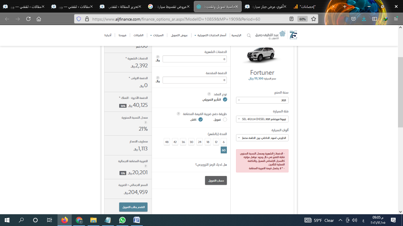Screen dimensions: 403x226
Task: Click the padlock site security icon
Action: [87, 19]
